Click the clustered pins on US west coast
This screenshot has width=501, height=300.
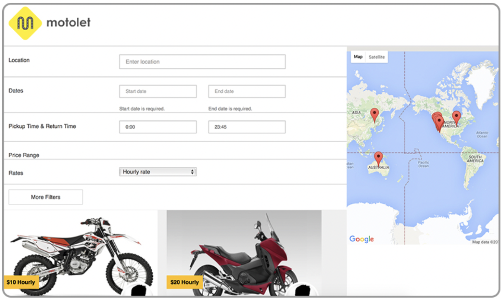tap(438, 121)
